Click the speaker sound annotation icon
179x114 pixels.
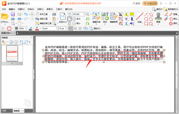pyautogui.click(x=132, y=23)
